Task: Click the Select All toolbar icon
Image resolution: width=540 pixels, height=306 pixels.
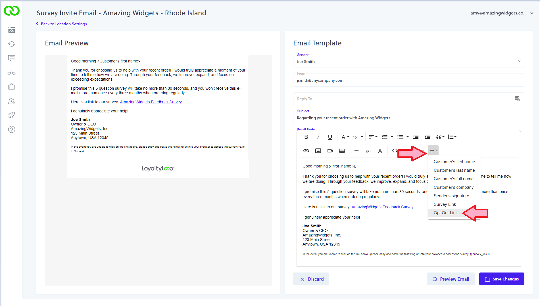Action: (368, 151)
